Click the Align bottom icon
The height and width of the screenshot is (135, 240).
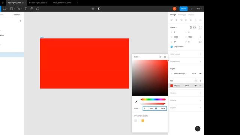pyautogui.click(x=195, y=20)
